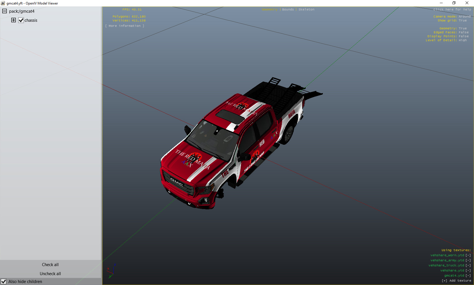Screen dimensions: 474x285
Task: Click Add texture link
Action: (457, 281)
